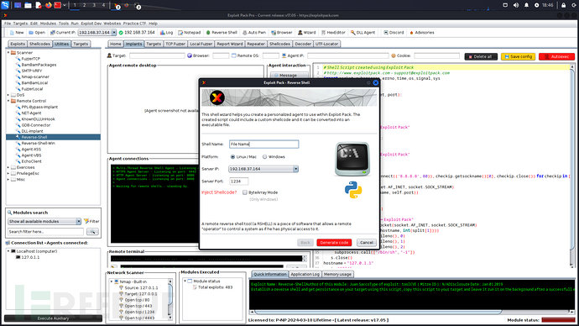Open the Log viewer
The width and height of the screenshot is (579, 326).
click(166, 33)
